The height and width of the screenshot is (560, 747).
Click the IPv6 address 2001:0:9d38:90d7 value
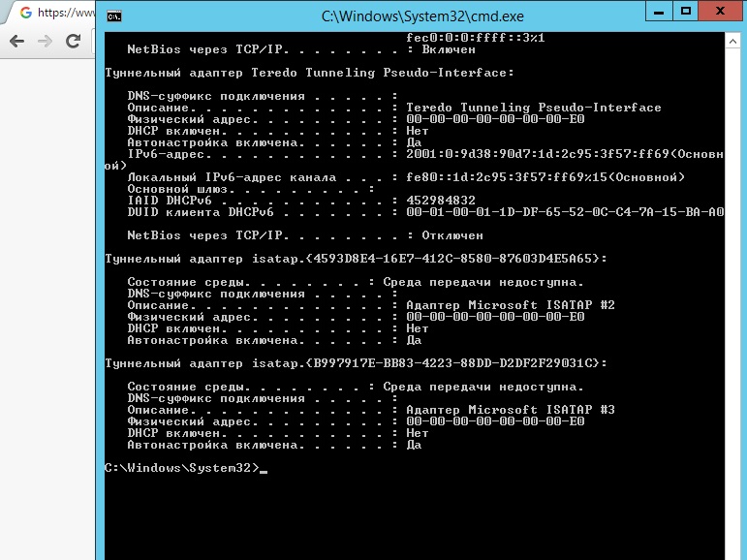565,154
